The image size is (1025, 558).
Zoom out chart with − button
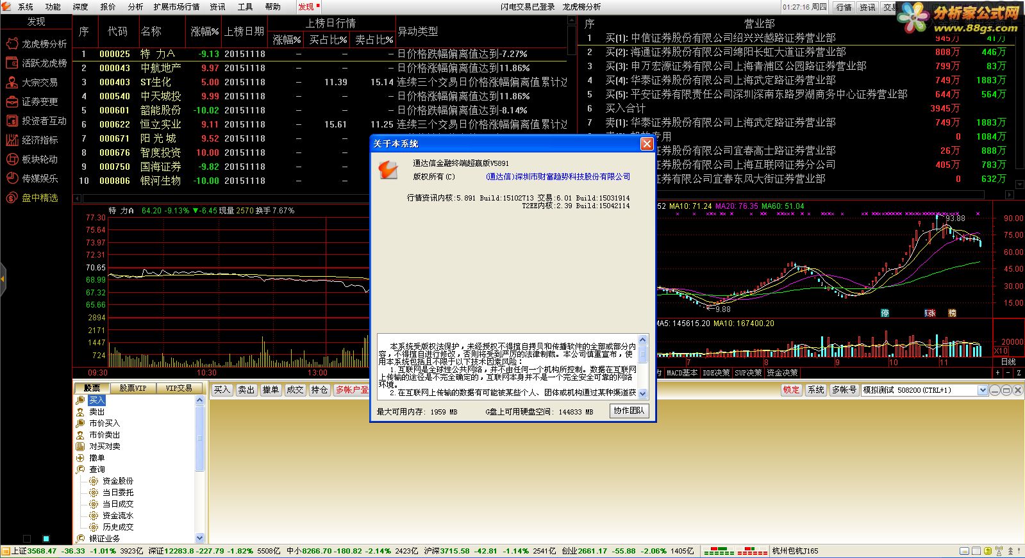1010,373
